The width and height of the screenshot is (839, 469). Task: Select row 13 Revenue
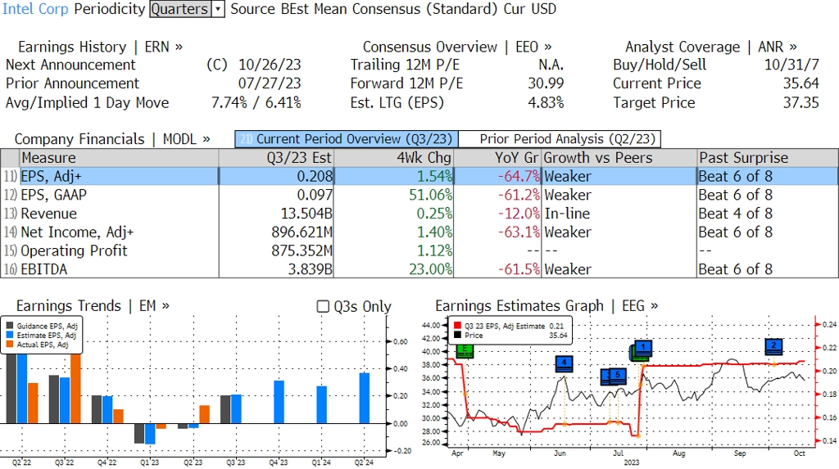click(419, 214)
